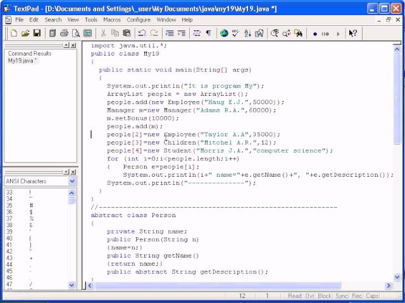The width and height of the screenshot is (405, 303).
Task: Copy selection with the Copy icon
Action: pos(115,33)
